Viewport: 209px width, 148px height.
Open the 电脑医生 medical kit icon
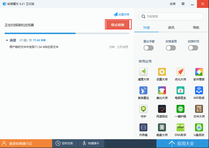[x=180, y=91]
